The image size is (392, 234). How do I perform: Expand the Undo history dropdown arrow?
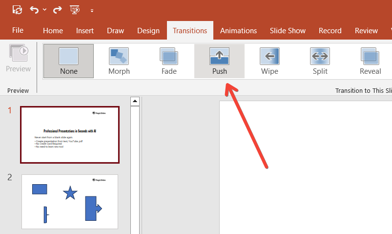[x=44, y=10]
